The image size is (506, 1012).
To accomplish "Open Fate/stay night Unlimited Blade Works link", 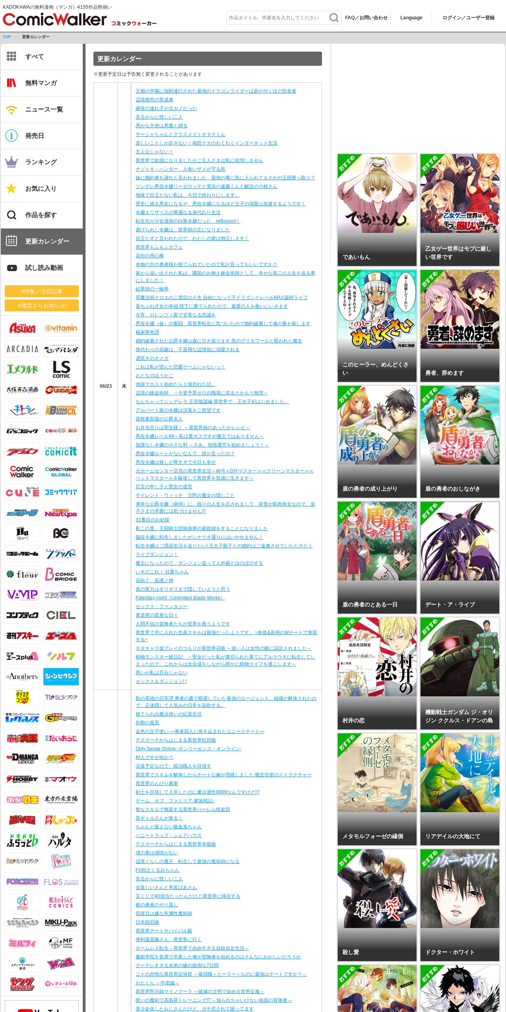I will click(x=180, y=598).
